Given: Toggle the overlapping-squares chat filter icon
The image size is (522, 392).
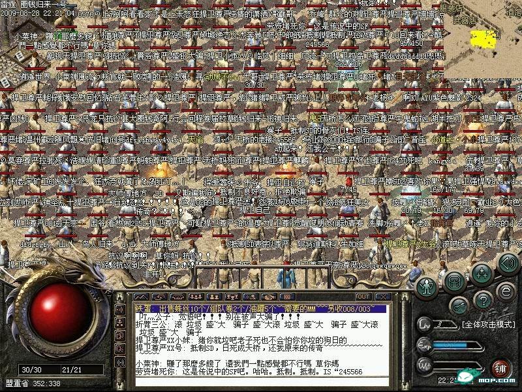Looking at the screenshot, I should tap(121, 336).
